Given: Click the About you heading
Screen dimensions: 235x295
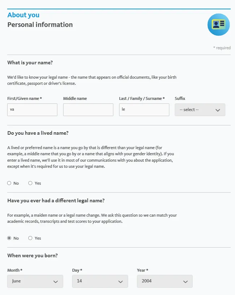Looking at the screenshot, I should (x=23, y=15).
